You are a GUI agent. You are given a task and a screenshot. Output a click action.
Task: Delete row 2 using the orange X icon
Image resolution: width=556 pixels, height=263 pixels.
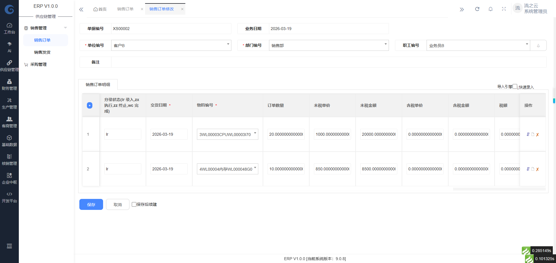538,169
